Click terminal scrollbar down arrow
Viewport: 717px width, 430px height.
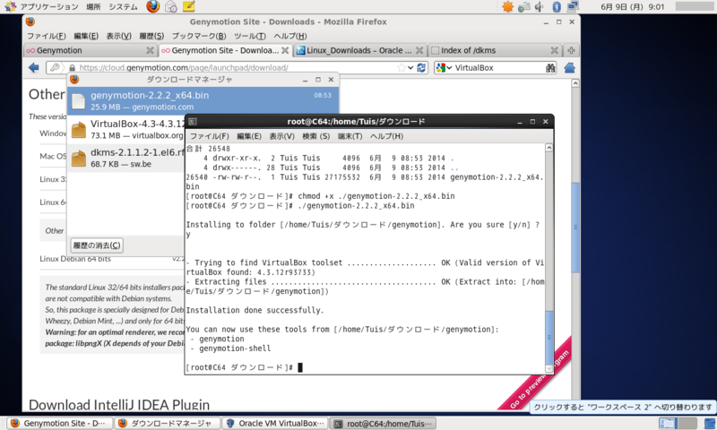(549, 368)
